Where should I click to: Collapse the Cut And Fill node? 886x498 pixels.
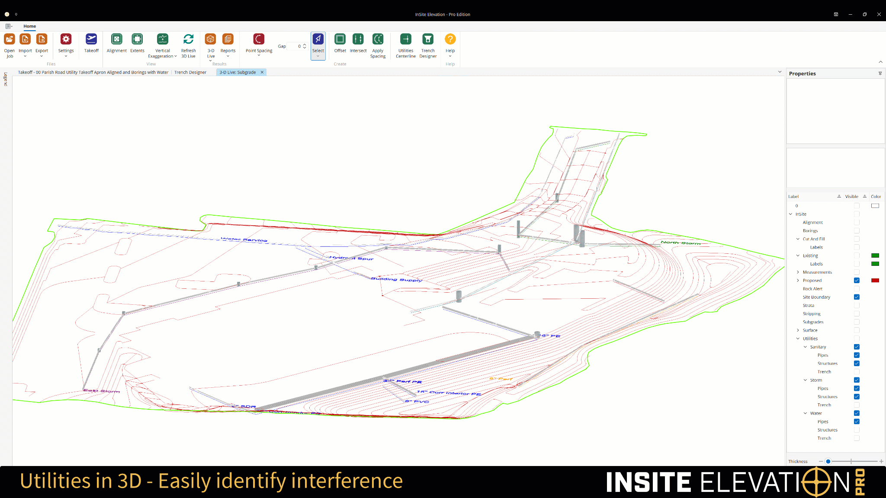tap(798, 239)
